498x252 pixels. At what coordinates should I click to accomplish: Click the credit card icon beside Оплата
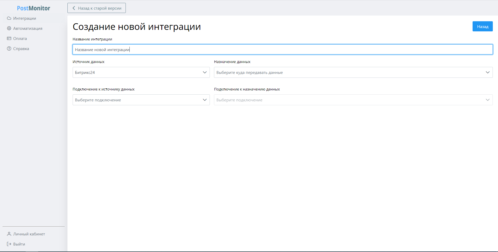pyautogui.click(x=9, y=39)
